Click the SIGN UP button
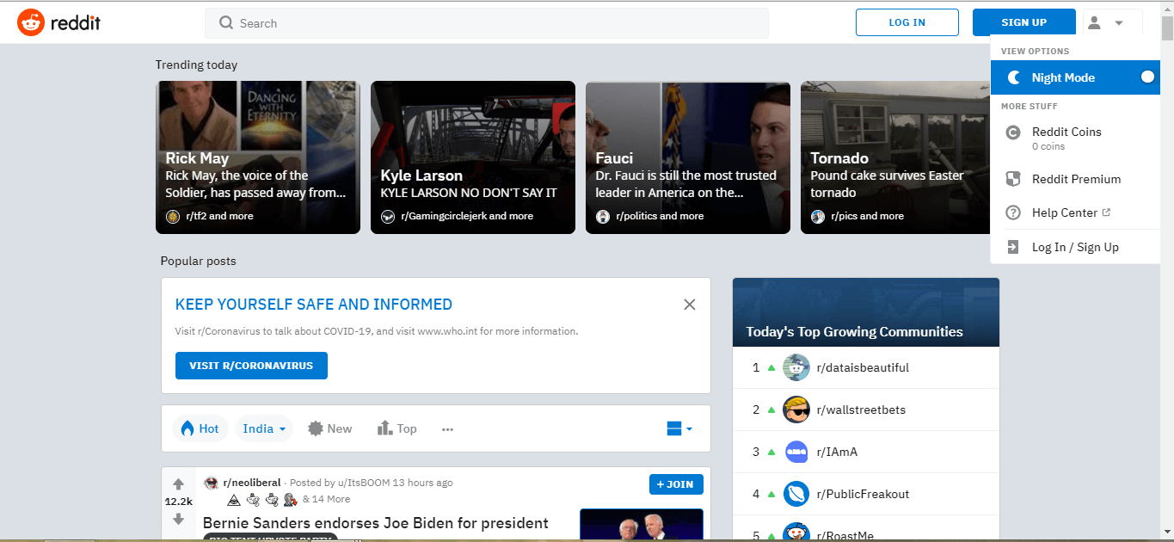The height and width of the screenshot is (542, 1174). click(1024, 22)
